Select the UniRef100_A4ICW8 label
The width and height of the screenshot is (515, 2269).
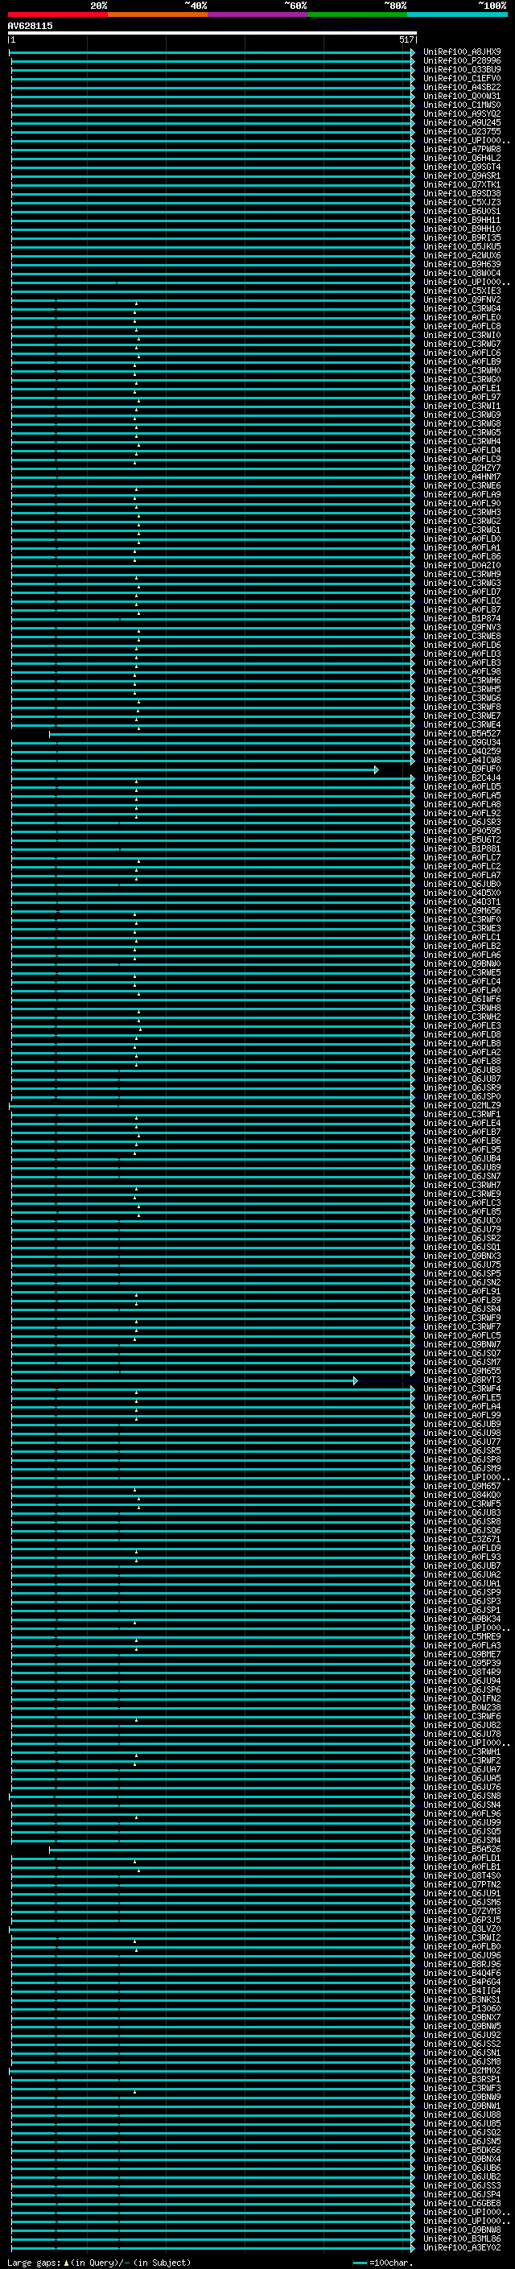[462, 760]
